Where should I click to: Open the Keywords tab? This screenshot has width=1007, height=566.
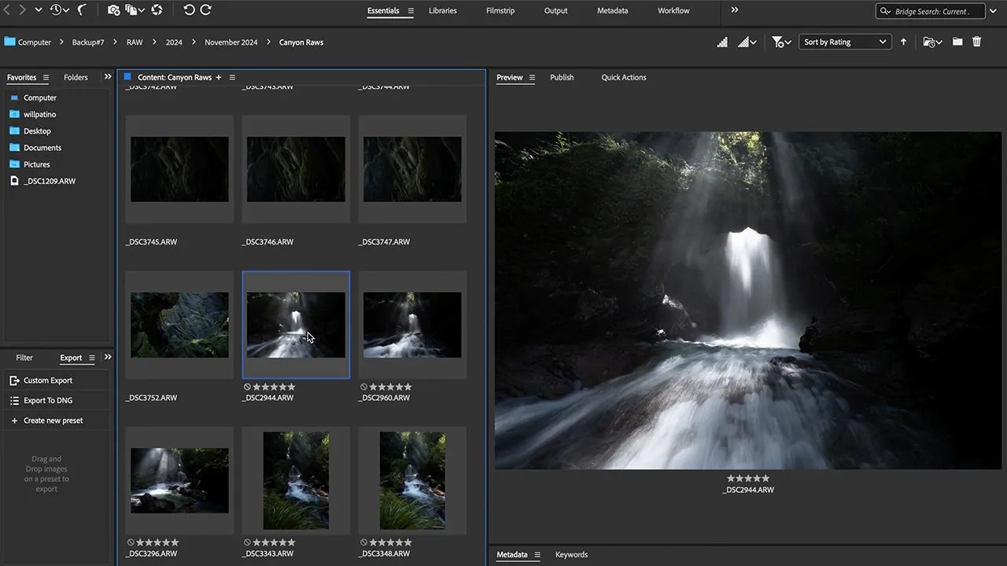coord(571,554)
